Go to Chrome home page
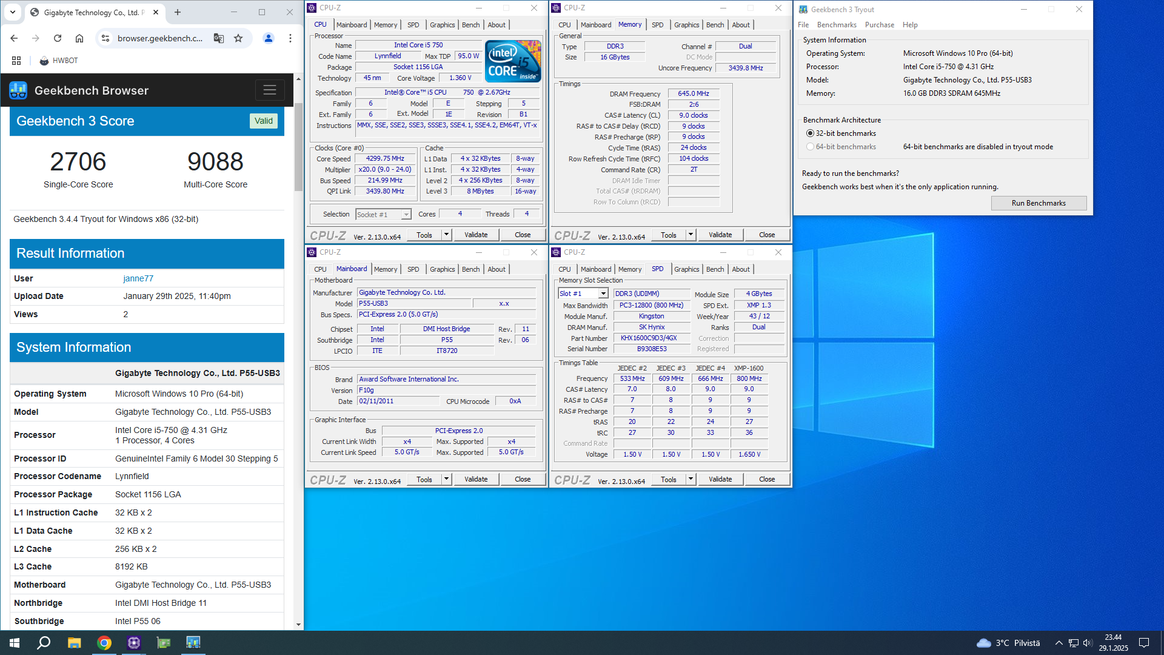The height and width of the screenshot is (655, 1164). pos(79,38)
